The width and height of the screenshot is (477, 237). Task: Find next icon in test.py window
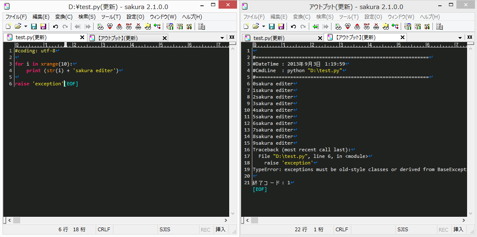point(110,26)
